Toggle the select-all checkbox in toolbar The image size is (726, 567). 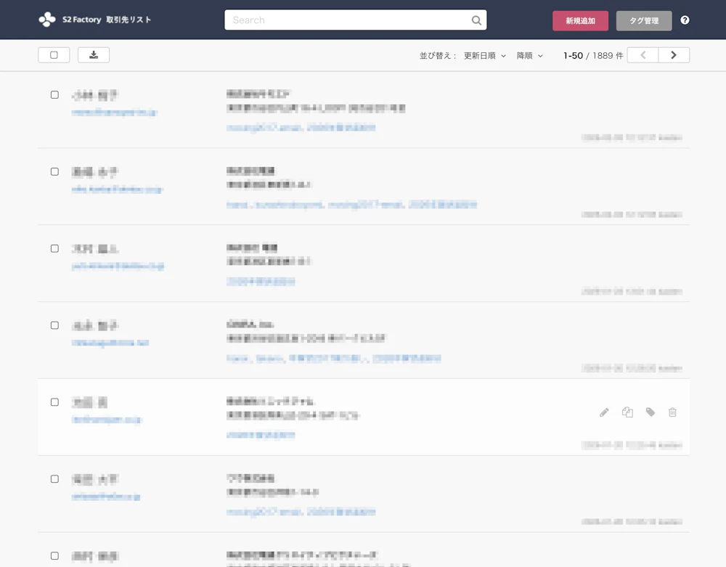[54, 55]
